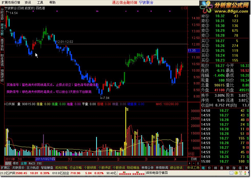Open the 机构攻略 bottom tab

click(x=61, y=167)
